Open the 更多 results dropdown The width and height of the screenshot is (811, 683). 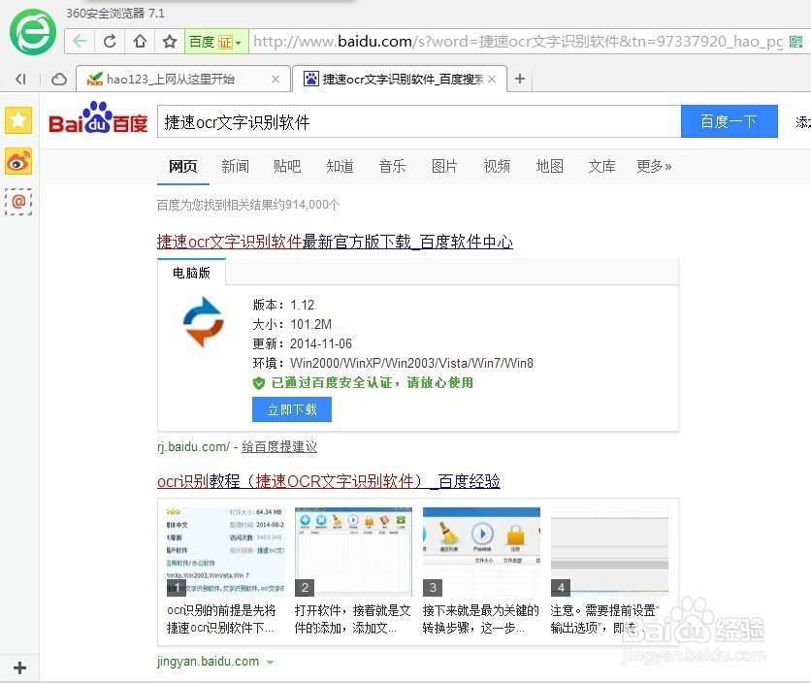[x=654, y=166]
